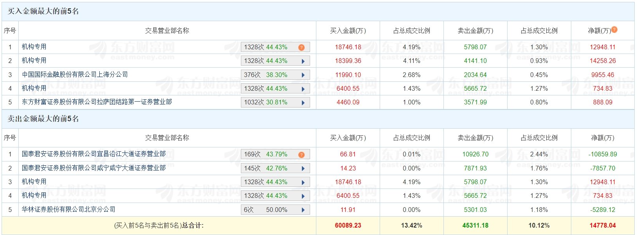Expand arrow in sell-table third row 机构专用

[x=303, y=182]
